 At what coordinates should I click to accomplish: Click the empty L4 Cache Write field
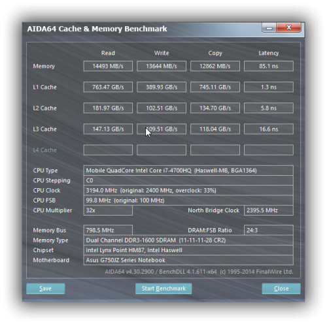(x=162, y=150)
